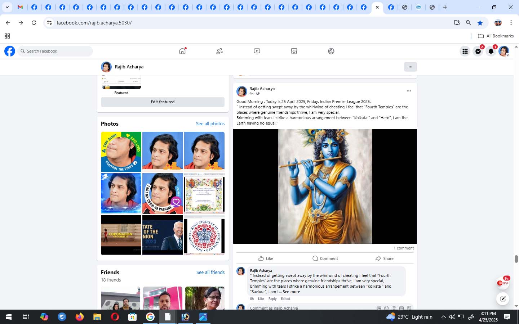Open Facebook Messenger chats
The image size is (519, 324).
(478, 51)
